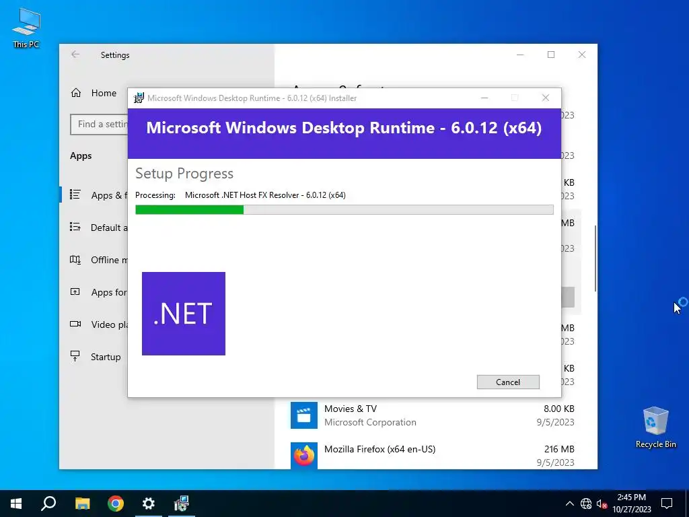Open File Explorer from taskbar
The height and width of the screenshot is (517, 689).
pyautogui.click(x=82, y=504)
